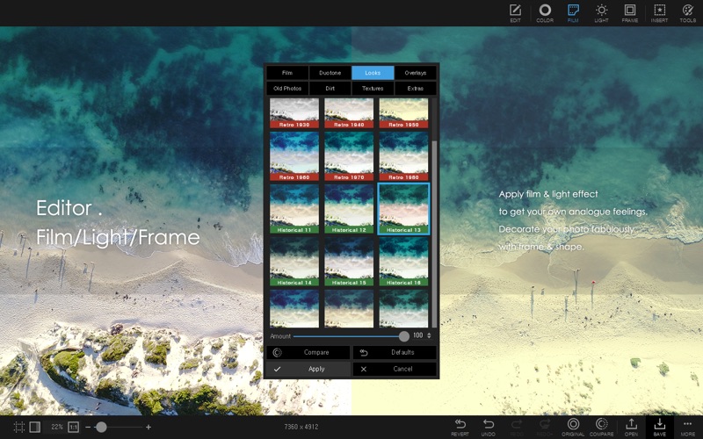Save the image with Save icon

(659, 426)
